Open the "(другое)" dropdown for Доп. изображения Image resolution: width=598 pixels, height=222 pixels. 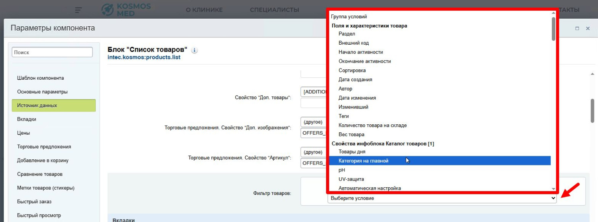point(313,122)
